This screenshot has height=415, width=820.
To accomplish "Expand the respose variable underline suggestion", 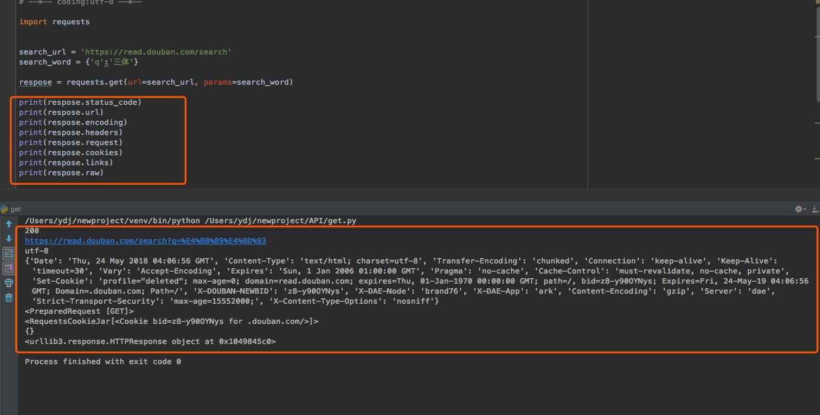I will coord(36,82).
